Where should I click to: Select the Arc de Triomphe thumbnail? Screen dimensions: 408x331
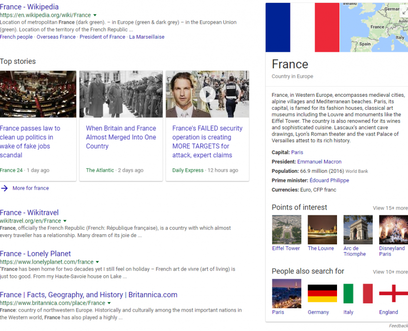358,230
